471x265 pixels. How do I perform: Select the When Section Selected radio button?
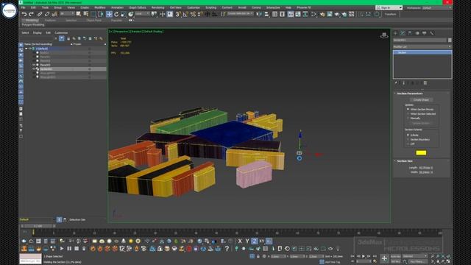coord(408,114)
